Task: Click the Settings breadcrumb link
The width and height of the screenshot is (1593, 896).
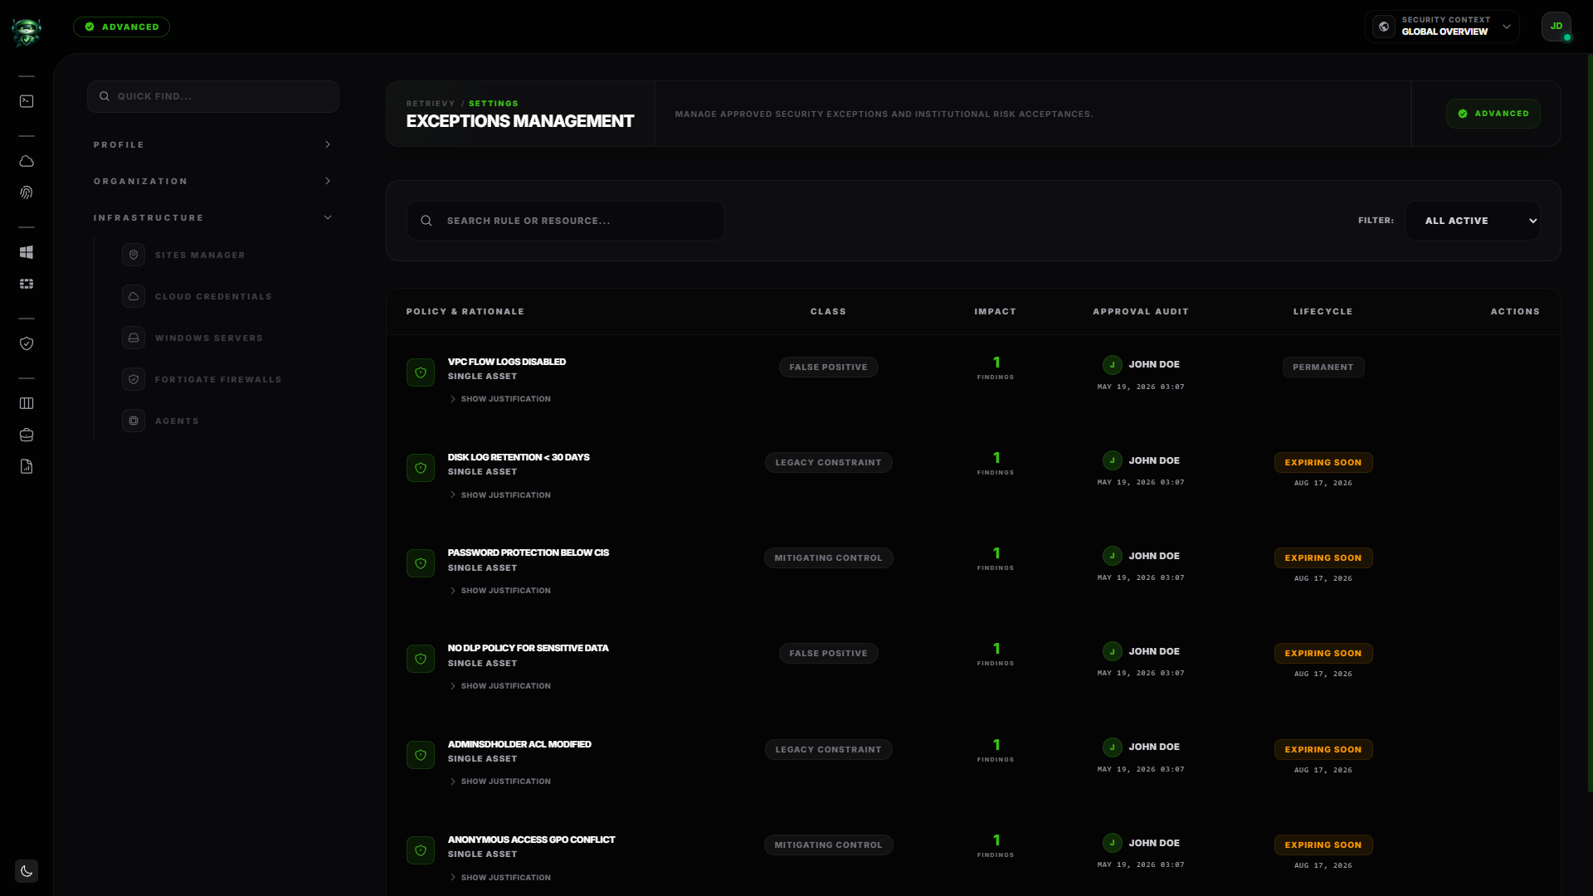Action: (x=493, y=104)
